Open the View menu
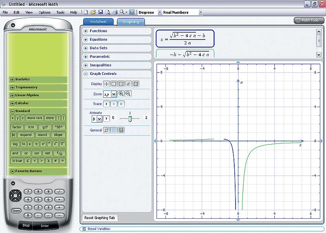Image resolution: width=326 pixels, height=233 pixels. pos(29,13)
